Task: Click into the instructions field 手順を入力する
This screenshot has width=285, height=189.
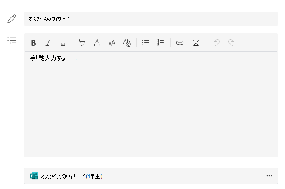Action: 151,104
